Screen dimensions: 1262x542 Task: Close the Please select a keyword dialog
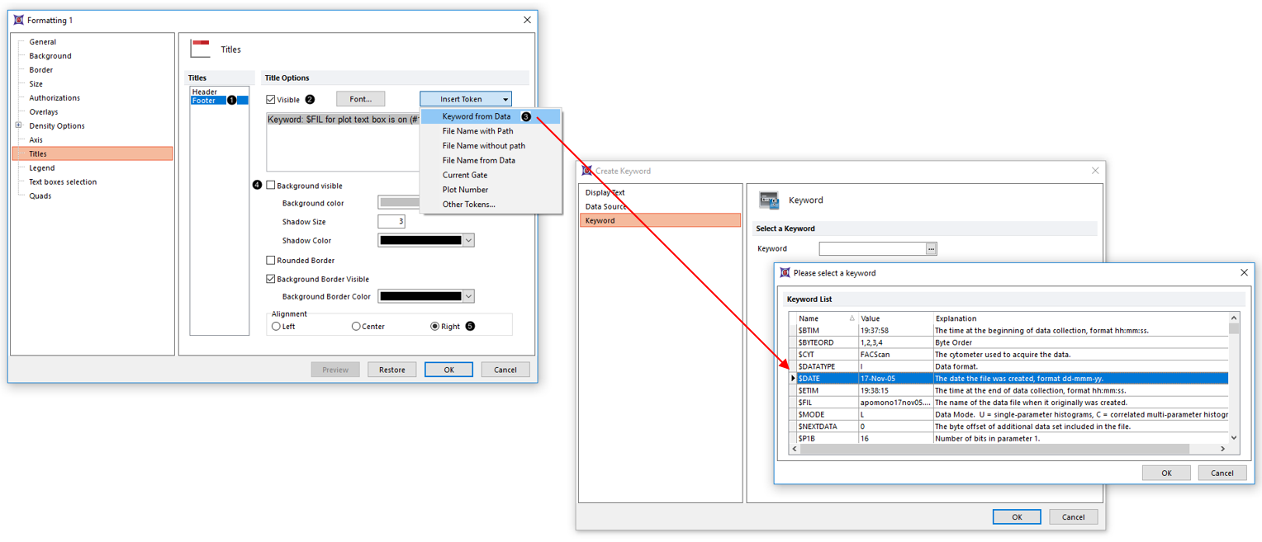[1244, 272]
